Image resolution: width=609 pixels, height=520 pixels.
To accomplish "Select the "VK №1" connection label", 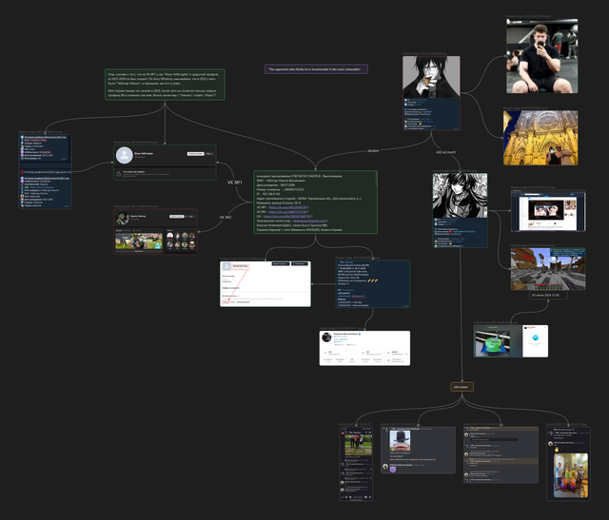I will point(235,183).
